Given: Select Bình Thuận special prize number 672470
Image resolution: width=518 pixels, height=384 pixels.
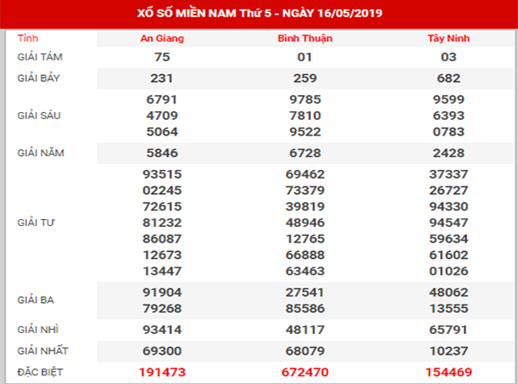Looking at the screenshot, I should coord(305,371).
